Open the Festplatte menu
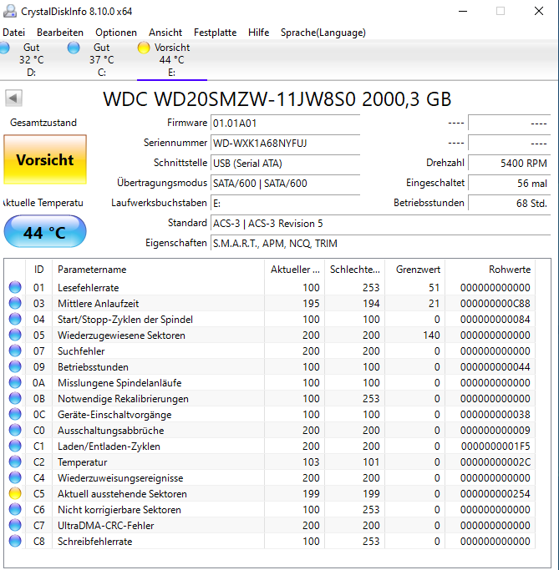The height and width of the screenshot is (570, 559). (x=215, y=33)
